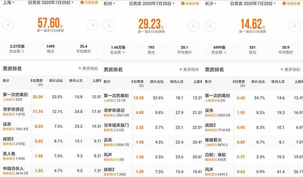Screen dimensions: 303x177
Task: Sort by 排片占比 column in Changsha table
Action: (258, 81)
